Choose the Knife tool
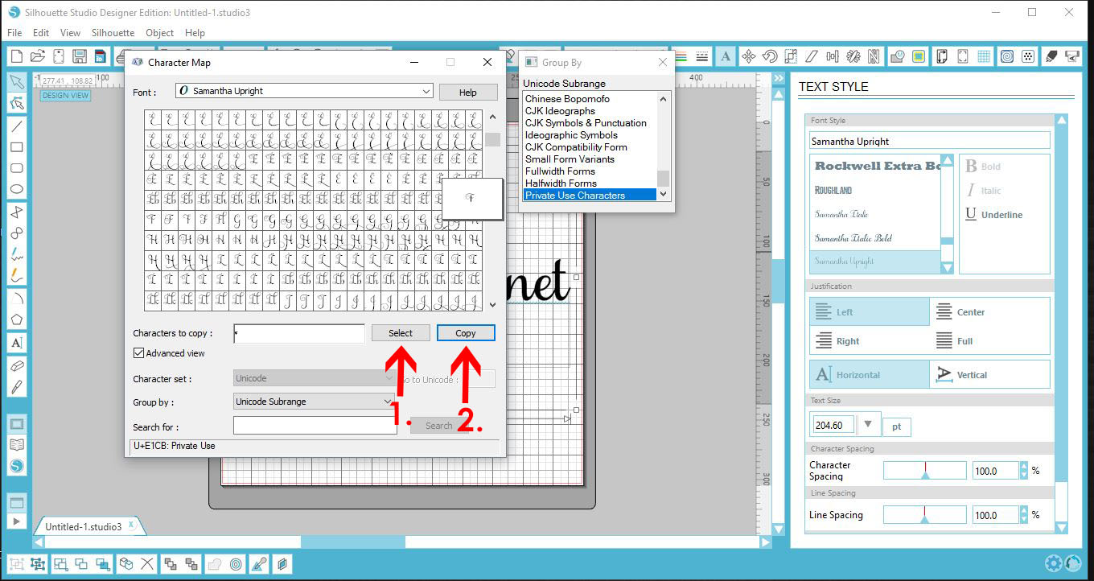Image resolution: width=1094 pixels, height=581 pixels. (16, 387)
